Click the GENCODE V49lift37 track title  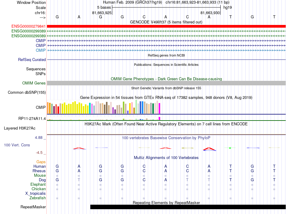tap(166, 22)
